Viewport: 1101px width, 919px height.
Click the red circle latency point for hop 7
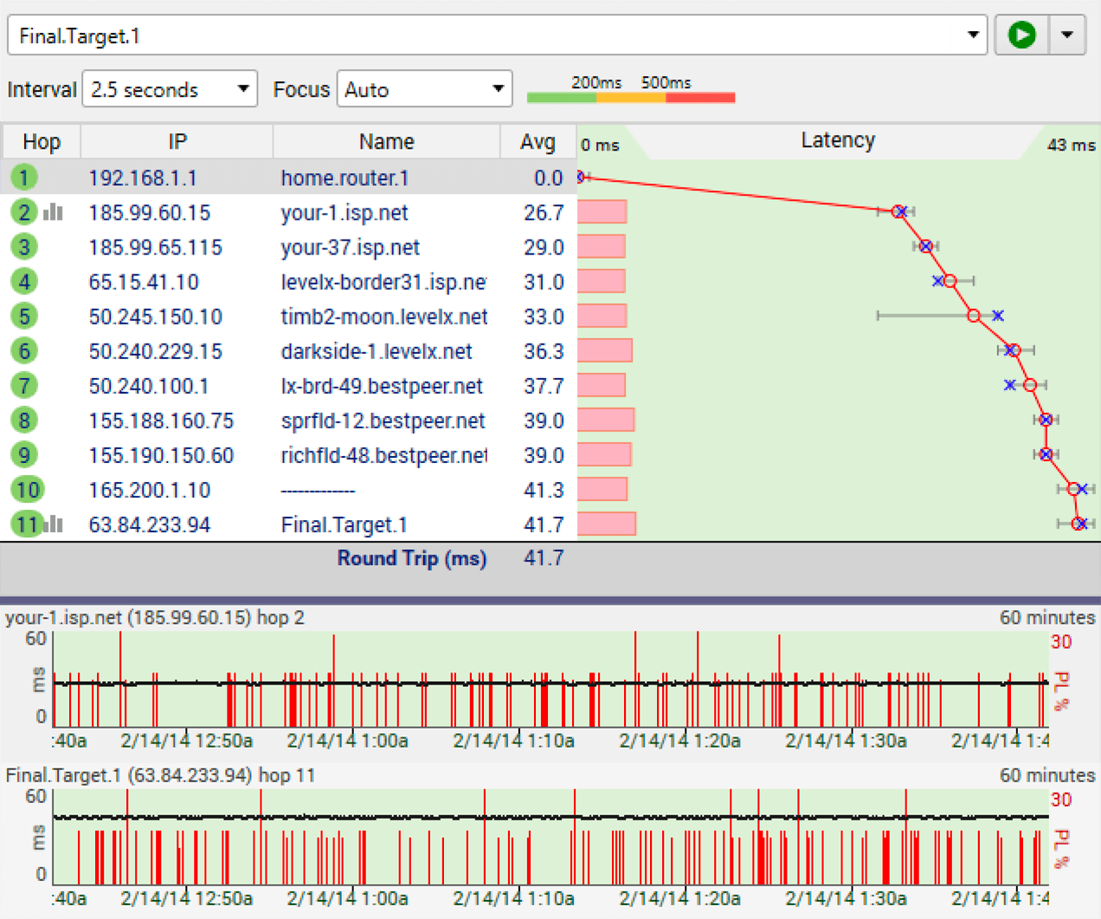point(1029,384)
